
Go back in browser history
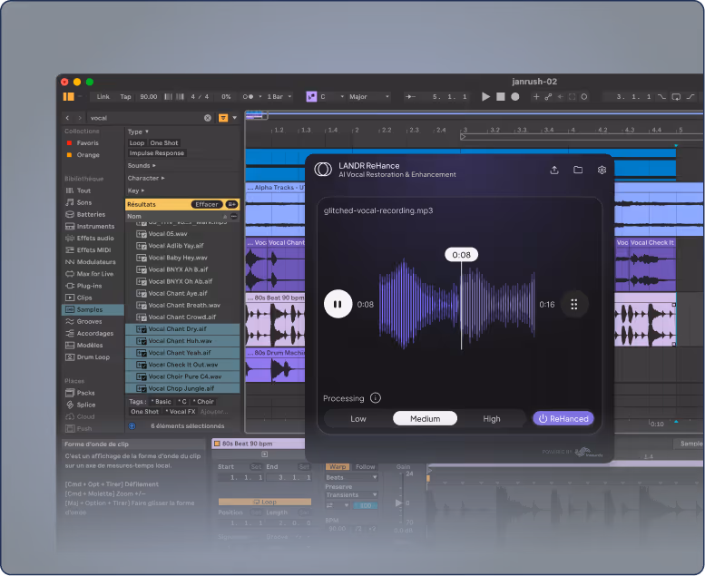67,118
